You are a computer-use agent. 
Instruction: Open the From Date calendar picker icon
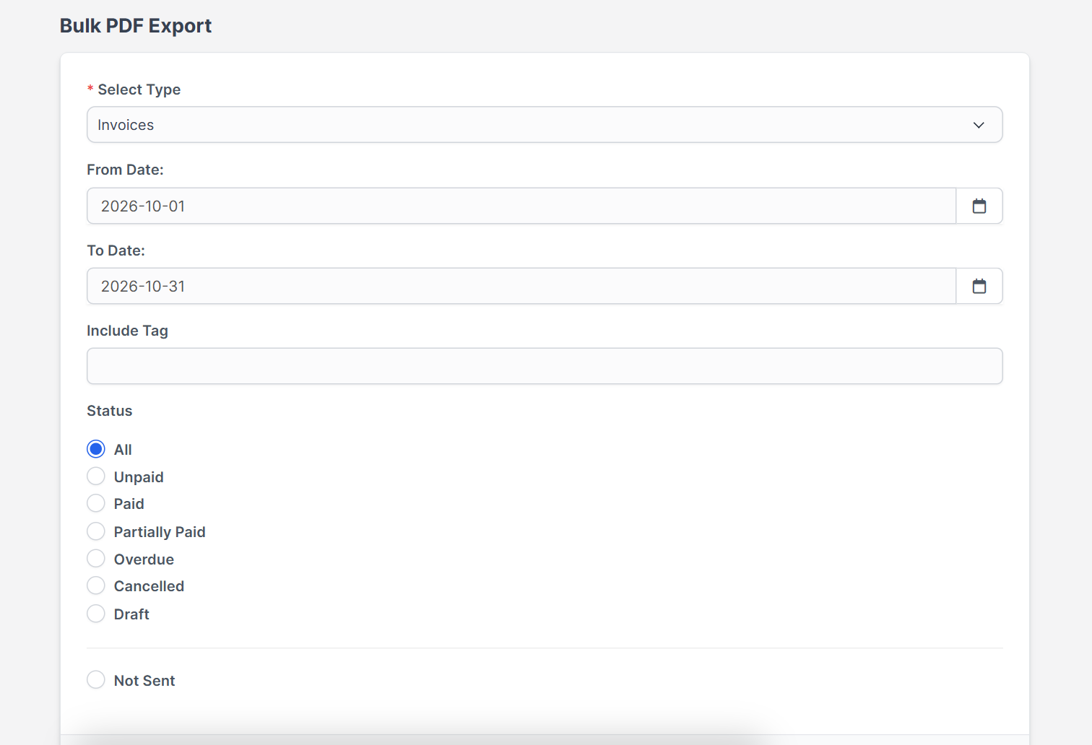click(x=979, y=206)
